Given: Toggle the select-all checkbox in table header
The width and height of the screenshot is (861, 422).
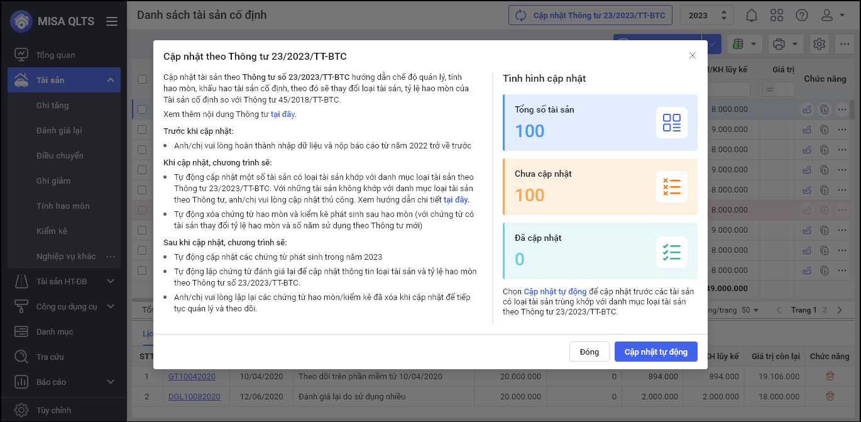Looking at the screenshot, I should click(142, 79).
